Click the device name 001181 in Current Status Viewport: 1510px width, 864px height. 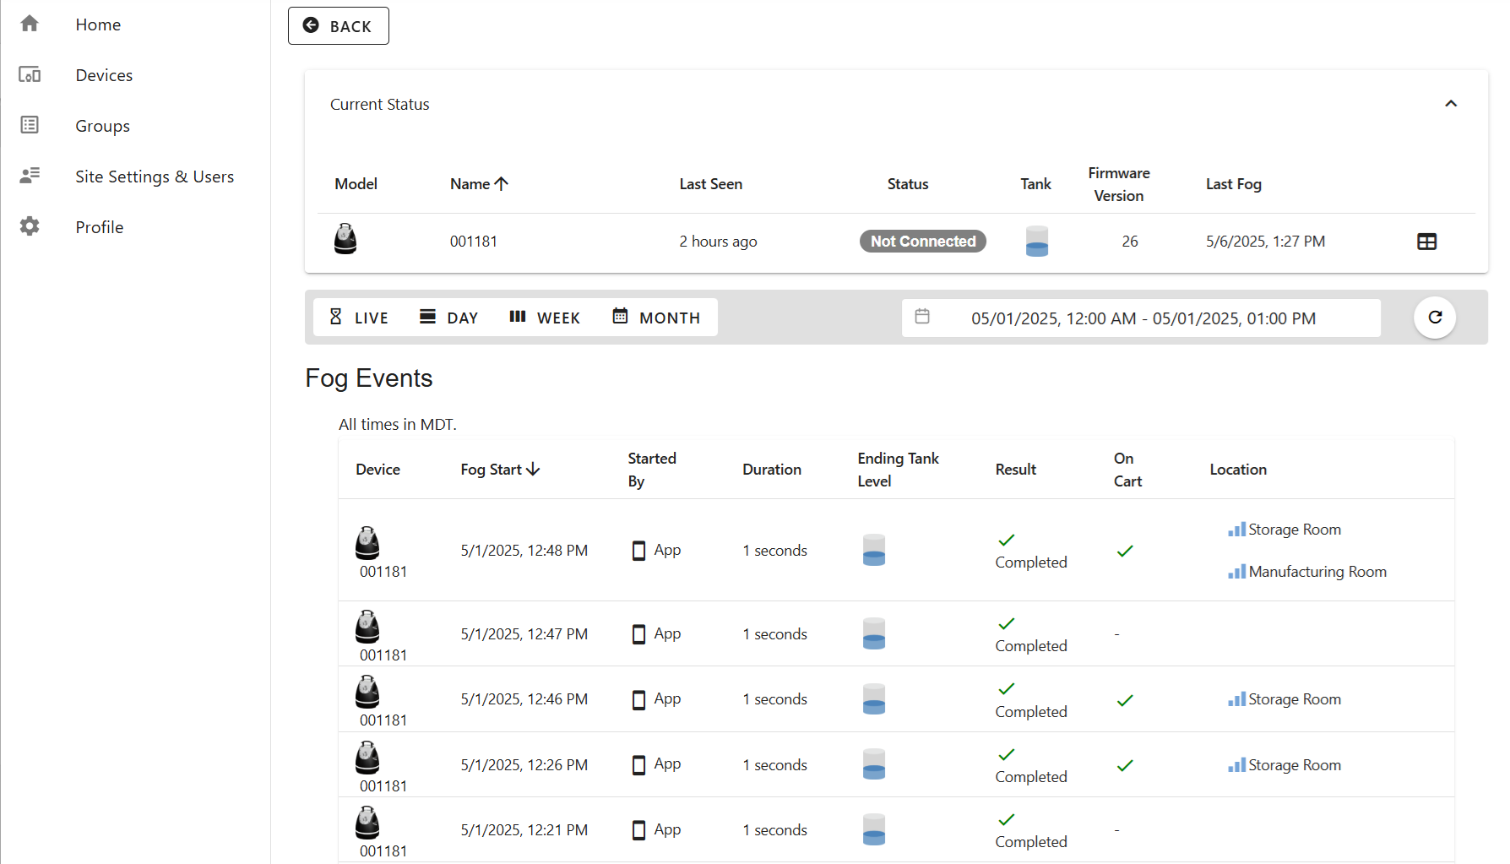tap(473, 242)
